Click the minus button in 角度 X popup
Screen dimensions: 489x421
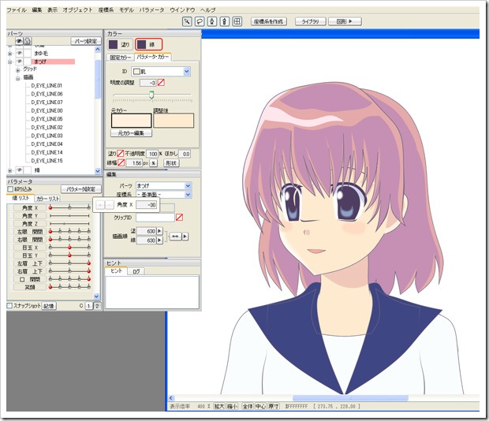(x=109, y=205)
